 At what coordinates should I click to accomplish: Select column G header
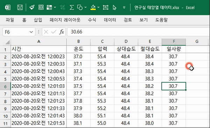197,42
